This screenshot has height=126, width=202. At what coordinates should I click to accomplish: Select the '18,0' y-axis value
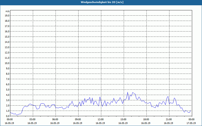tap(7, 21)
